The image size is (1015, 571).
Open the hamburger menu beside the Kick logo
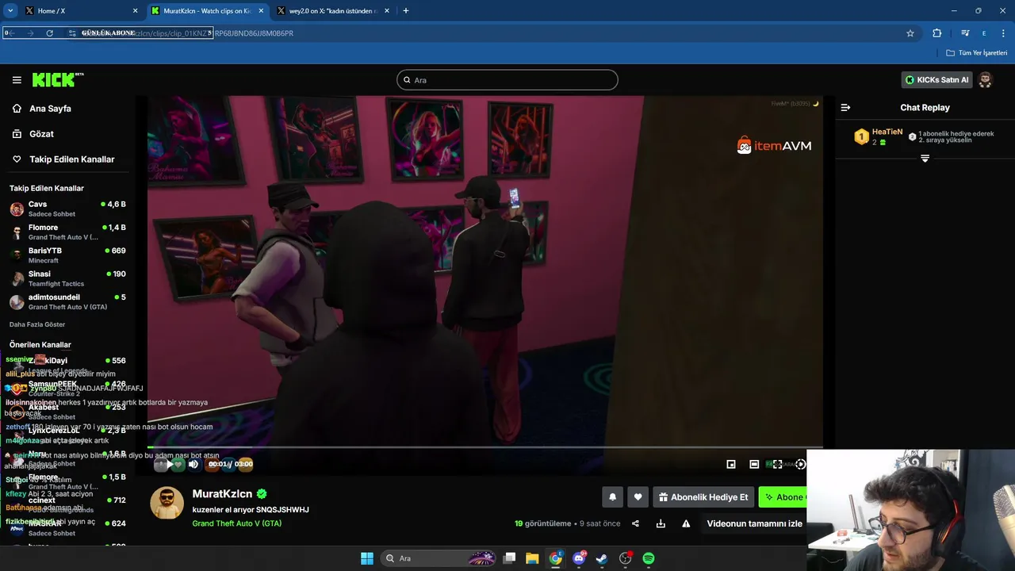(x=17, y=80)
